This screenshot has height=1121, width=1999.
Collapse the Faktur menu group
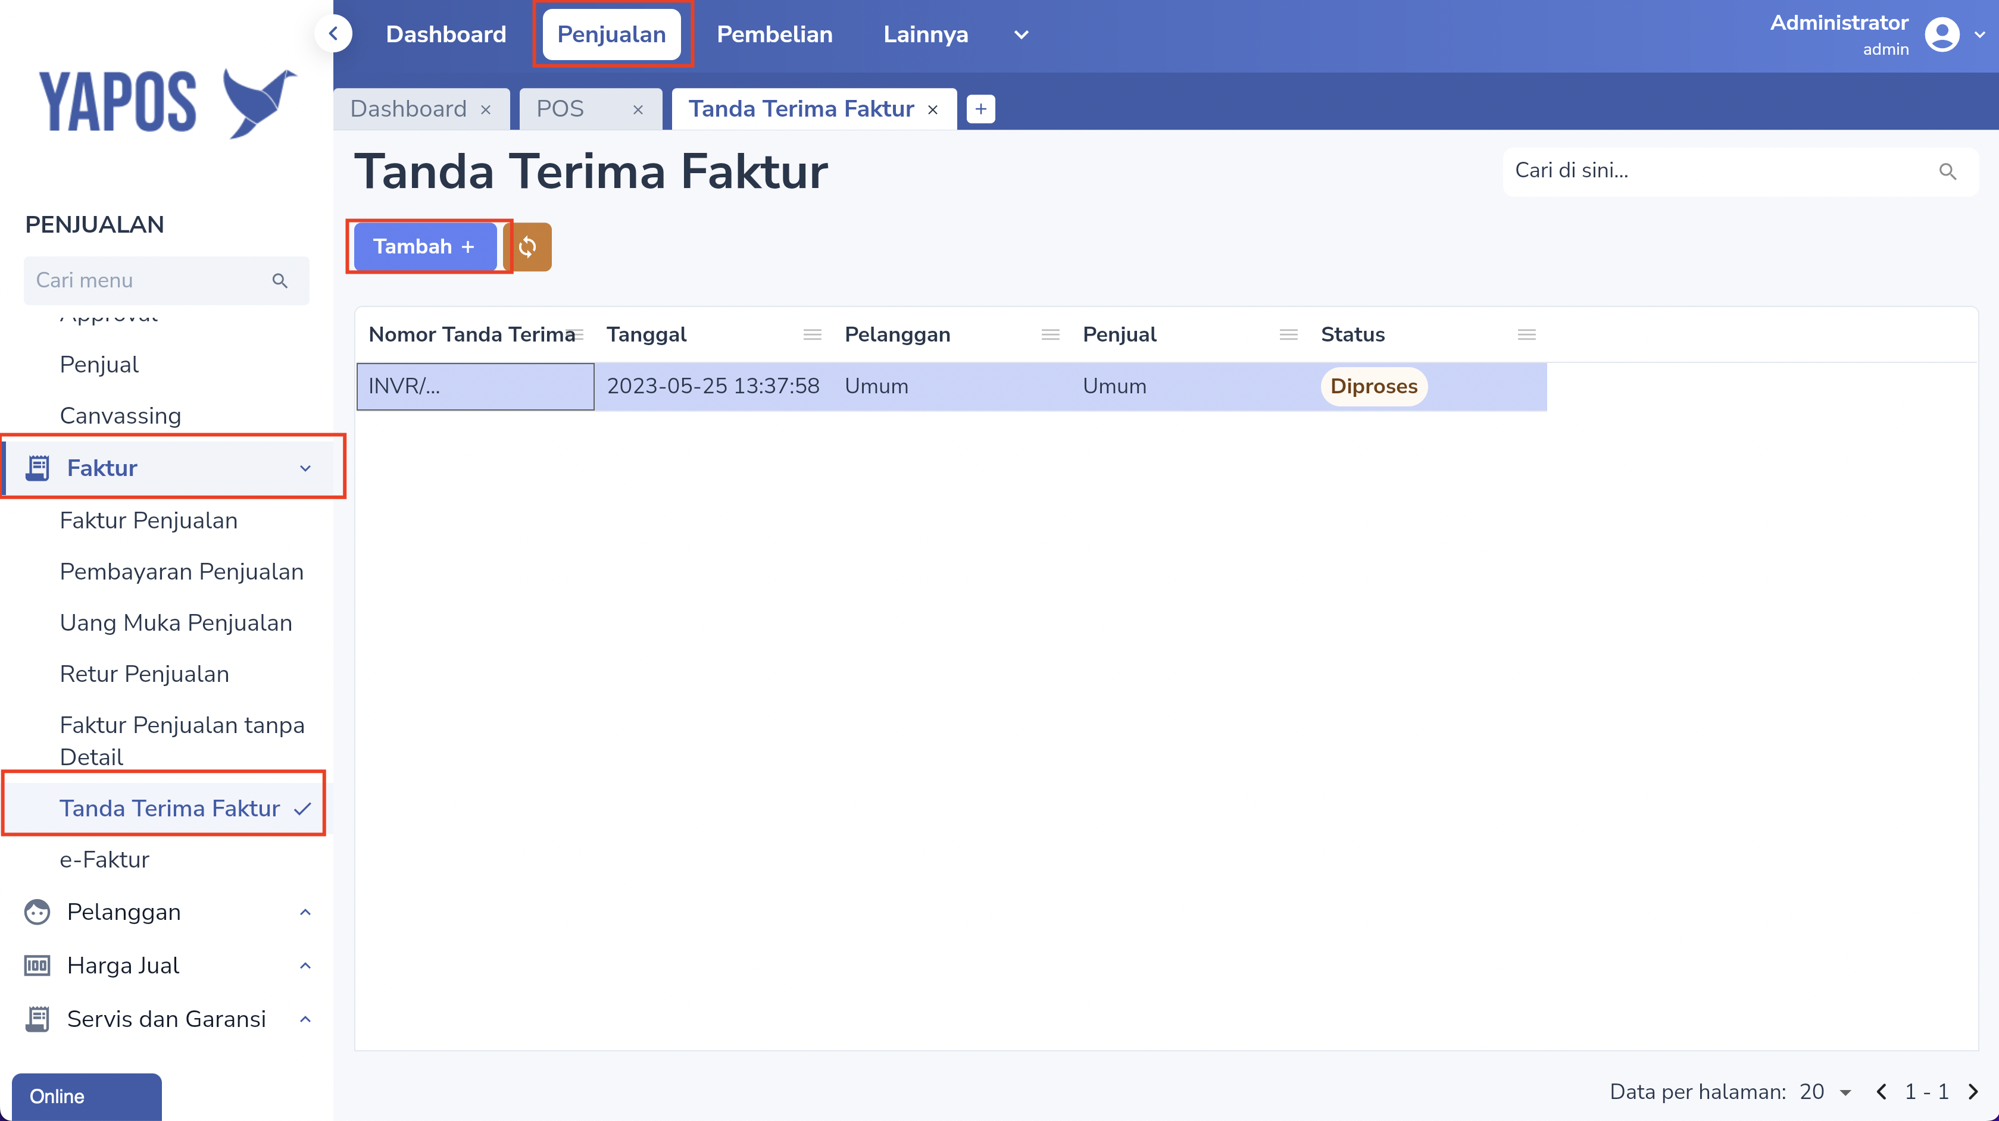(x=305, y=468)
